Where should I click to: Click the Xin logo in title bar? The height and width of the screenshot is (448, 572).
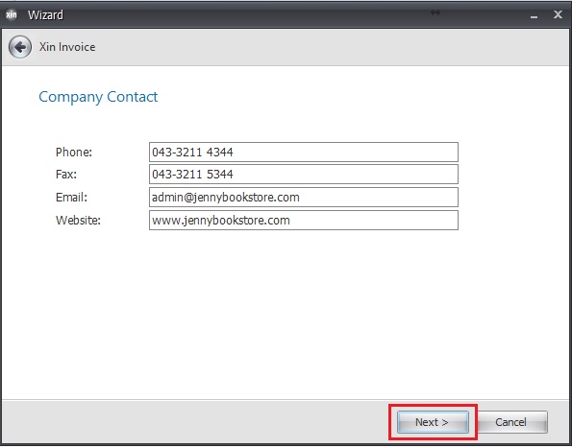[12, 15]
